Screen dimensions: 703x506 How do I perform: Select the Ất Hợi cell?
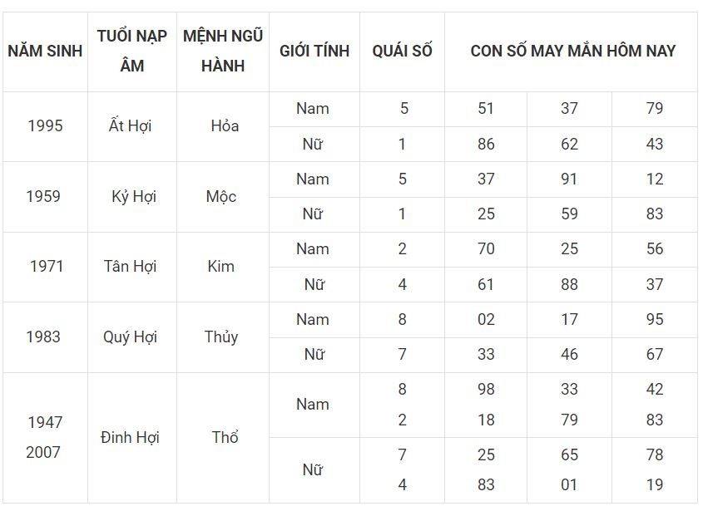click(131, 126)
